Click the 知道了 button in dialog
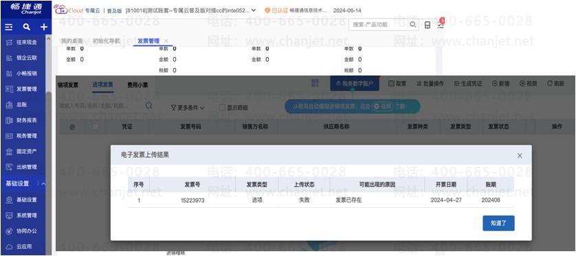 click(x=498, y=223)
